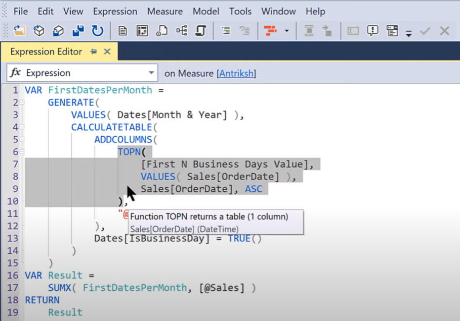The width and height of the screenshot is (460, 321).
Task: Click the RETURN keyword on line 18
Action: [x=42, y=300]
